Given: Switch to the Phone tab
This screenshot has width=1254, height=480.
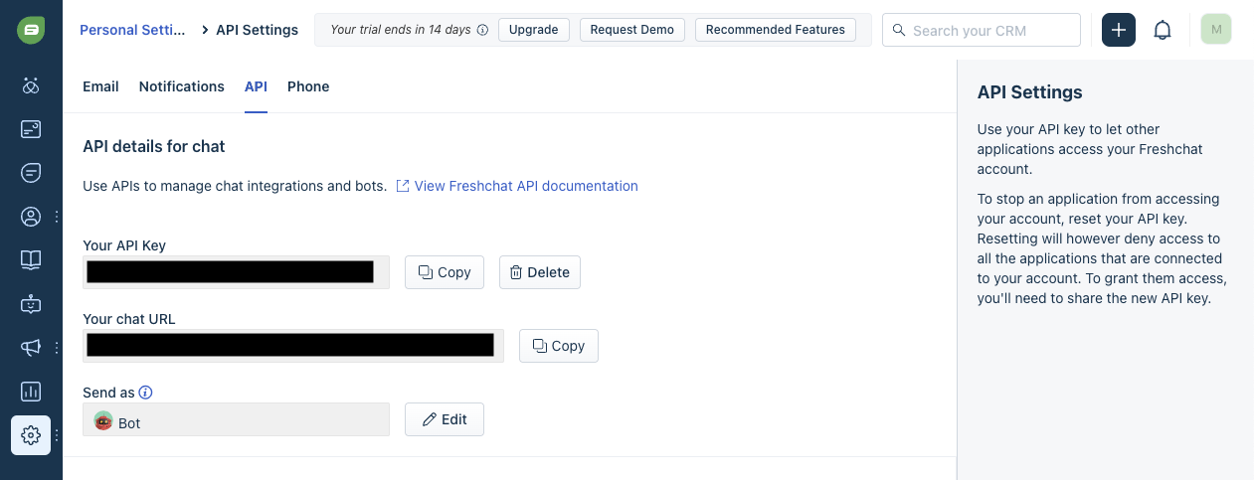Looking at the screenshot, I should coord(308,86).
